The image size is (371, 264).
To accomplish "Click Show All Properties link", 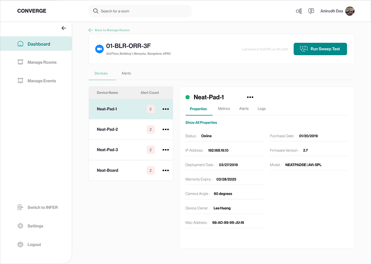I will click(x=201, y=123).
